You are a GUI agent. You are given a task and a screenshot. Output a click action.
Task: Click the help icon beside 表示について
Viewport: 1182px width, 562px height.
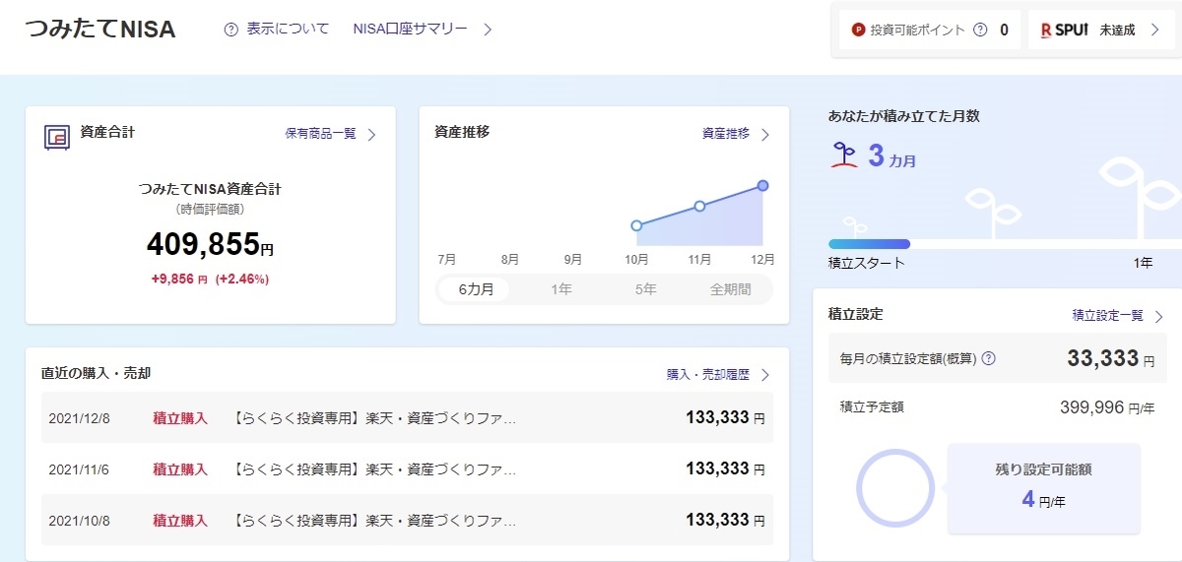point(231,30)
